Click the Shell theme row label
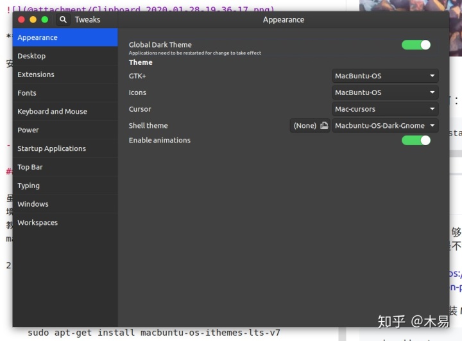Screen dimensions: 462x341 pyautogui.click(x=148, y=125)
